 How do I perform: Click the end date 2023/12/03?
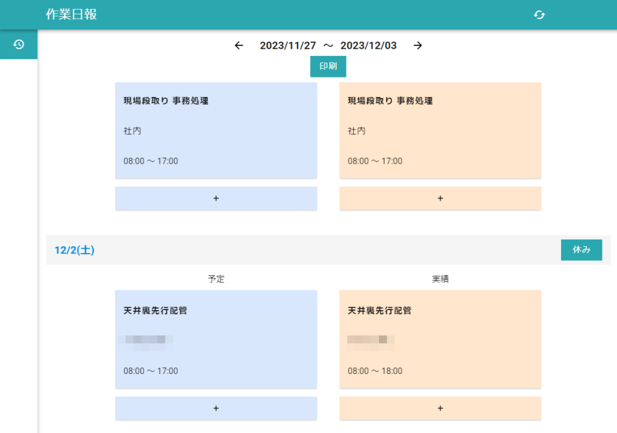tap(368, 46)
